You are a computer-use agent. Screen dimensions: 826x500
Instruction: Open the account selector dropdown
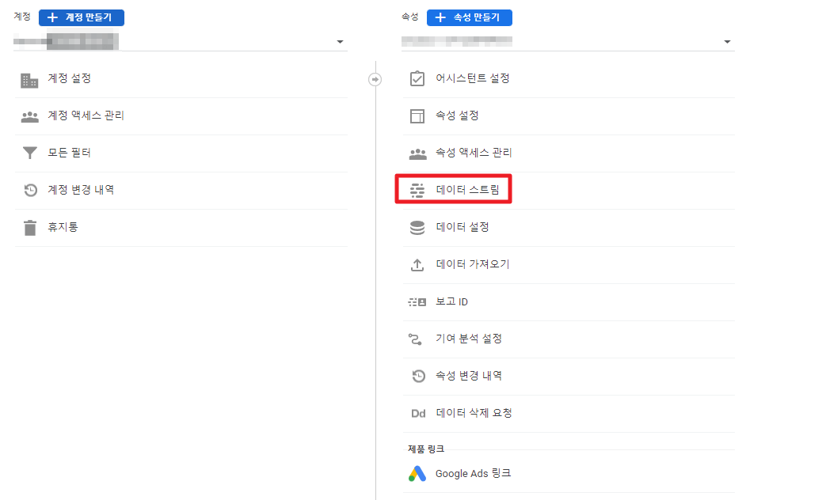tap(341, 41)
